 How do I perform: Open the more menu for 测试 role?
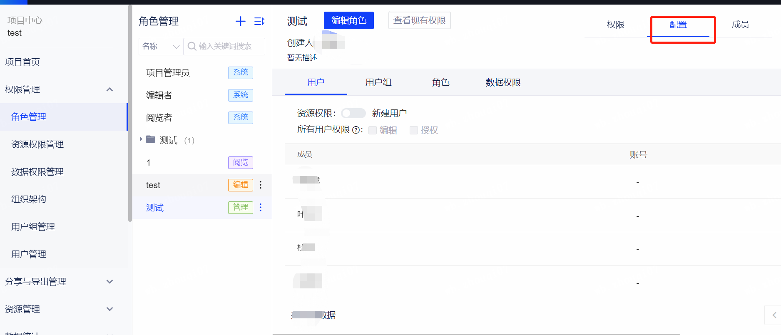click(261, 207)
